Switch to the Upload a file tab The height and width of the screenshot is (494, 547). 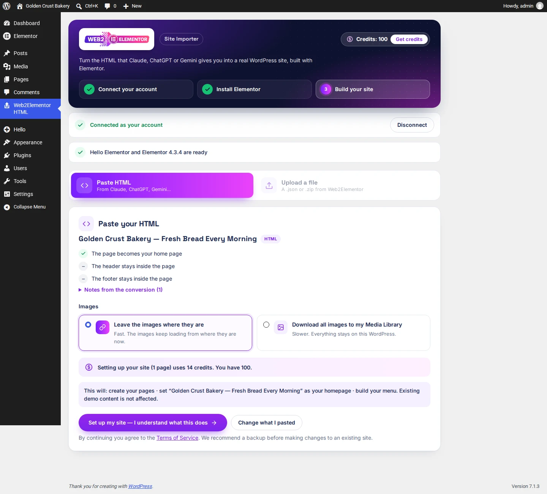[347, 185]
